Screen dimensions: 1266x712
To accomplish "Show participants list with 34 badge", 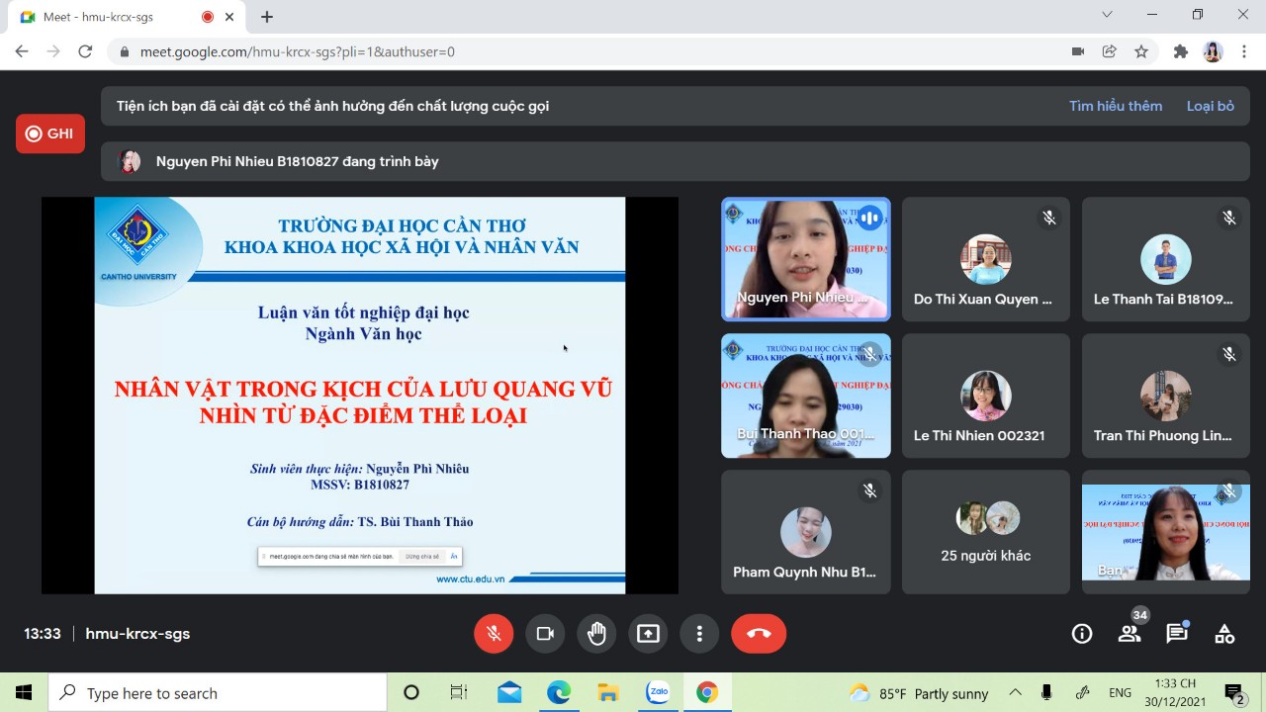I will pyautogui.click(x=1130, y=634).
